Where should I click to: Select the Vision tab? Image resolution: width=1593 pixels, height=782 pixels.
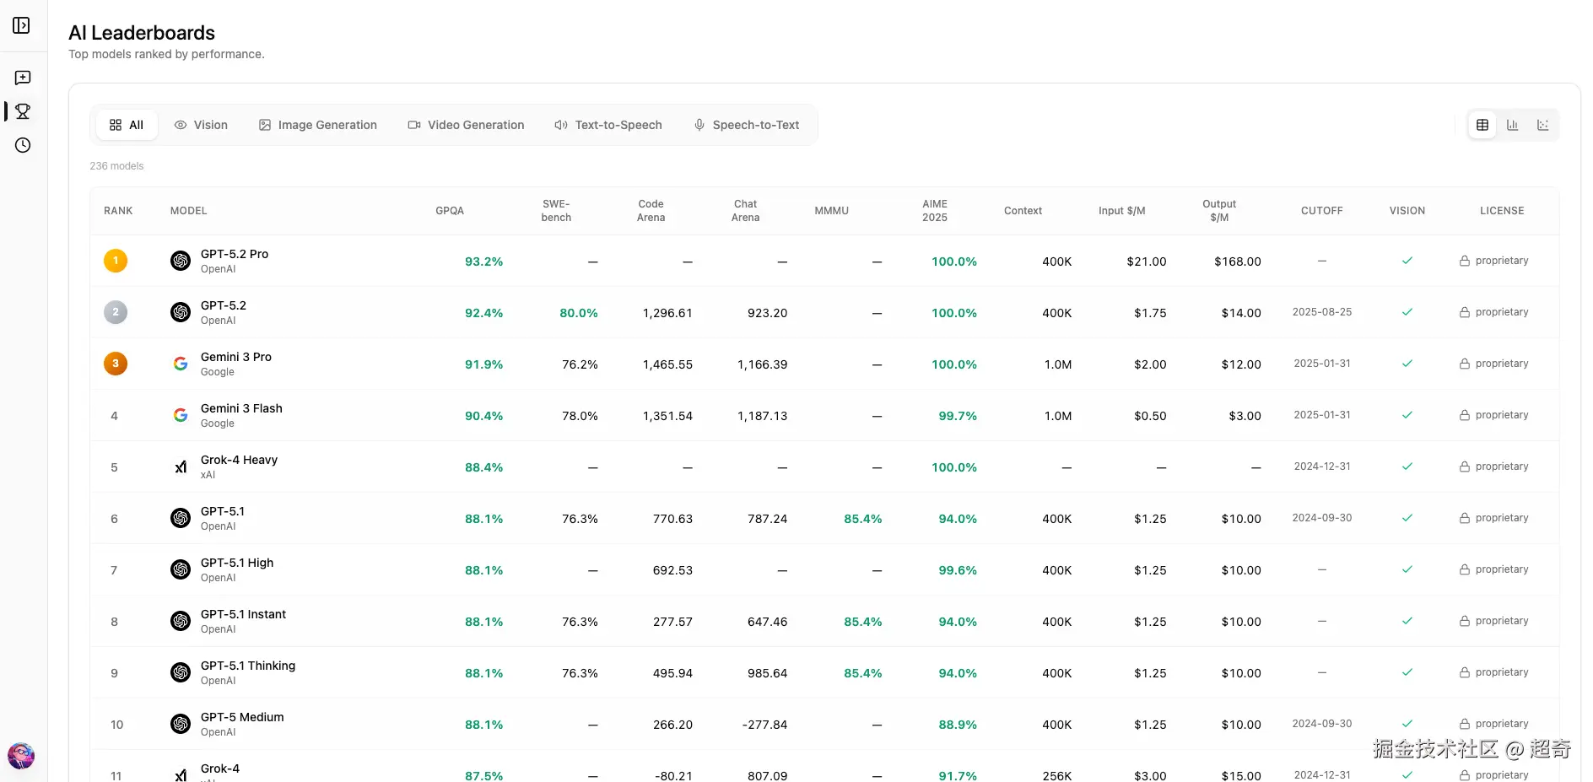point(201,125)
